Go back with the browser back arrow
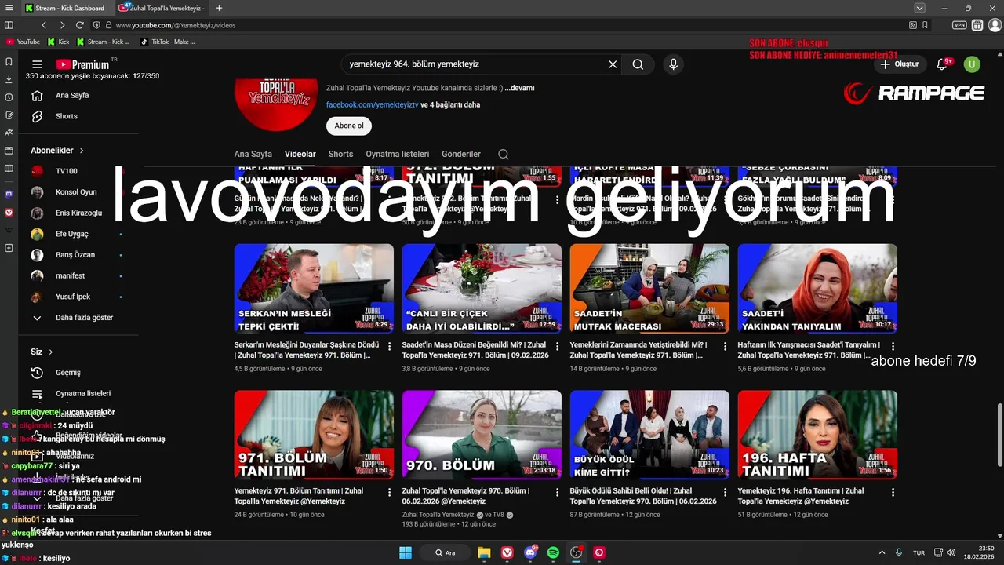Image resolution: width=1004 pixels, height=565 pixels. point(44,25)
